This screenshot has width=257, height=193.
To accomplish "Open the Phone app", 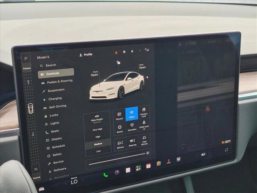I will (106, 175).
